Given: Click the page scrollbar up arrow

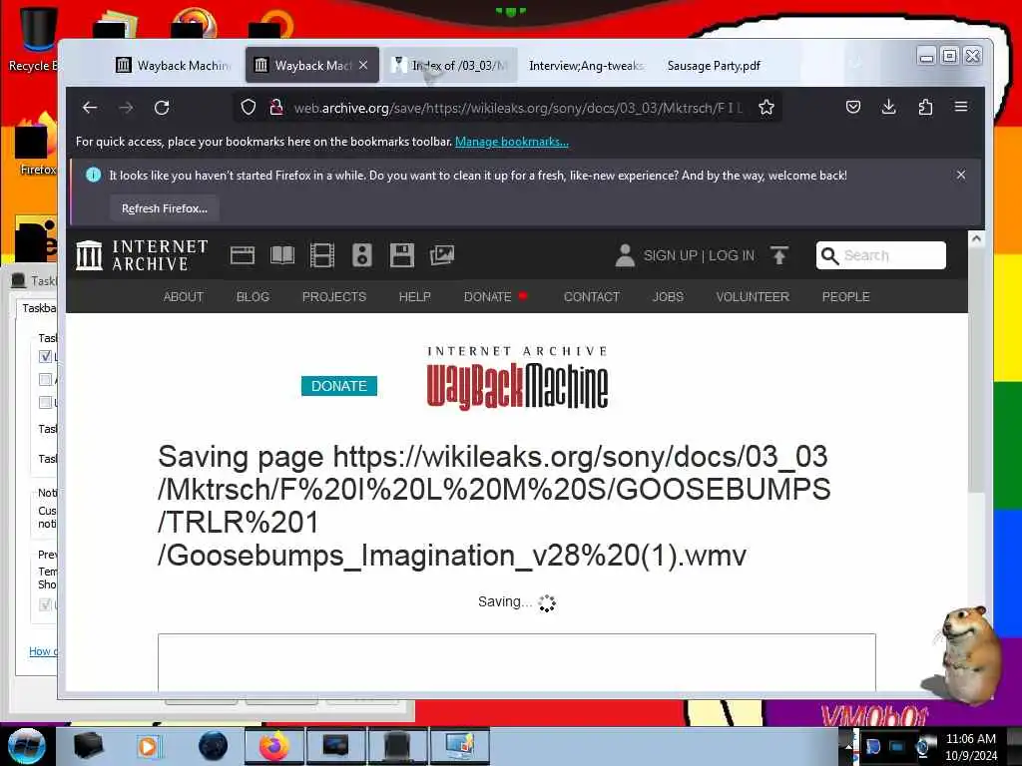Looking at the screenshot, I should [x=976, y=239].
